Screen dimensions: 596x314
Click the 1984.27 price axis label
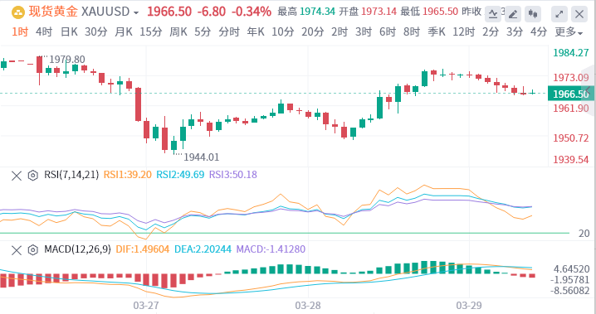tap(571, 53)
